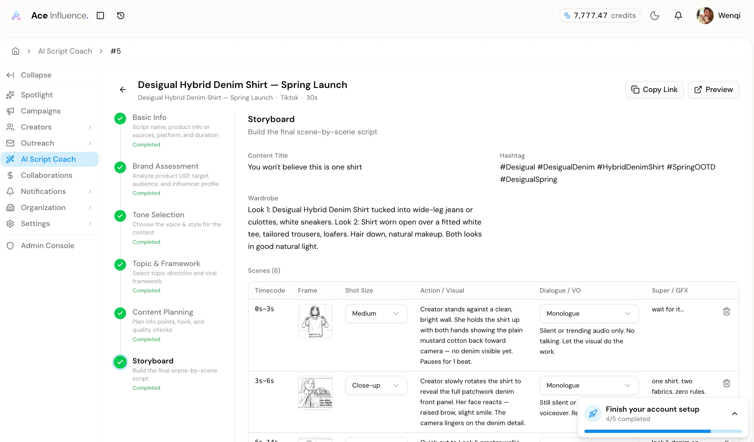The height and width of the screenshot is (442, 754).
Task: Open the 3s–6s frame sketch thumbnail
Action: click(x=315, y=393)
